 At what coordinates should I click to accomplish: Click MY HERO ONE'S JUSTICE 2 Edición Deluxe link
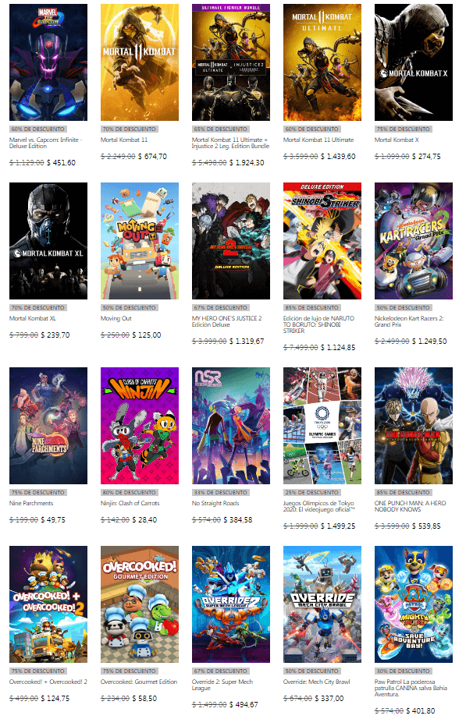[227, 321]
